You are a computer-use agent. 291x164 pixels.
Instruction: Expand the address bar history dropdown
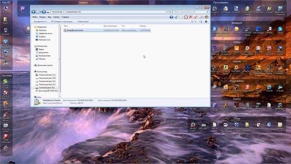click(166, 12)
